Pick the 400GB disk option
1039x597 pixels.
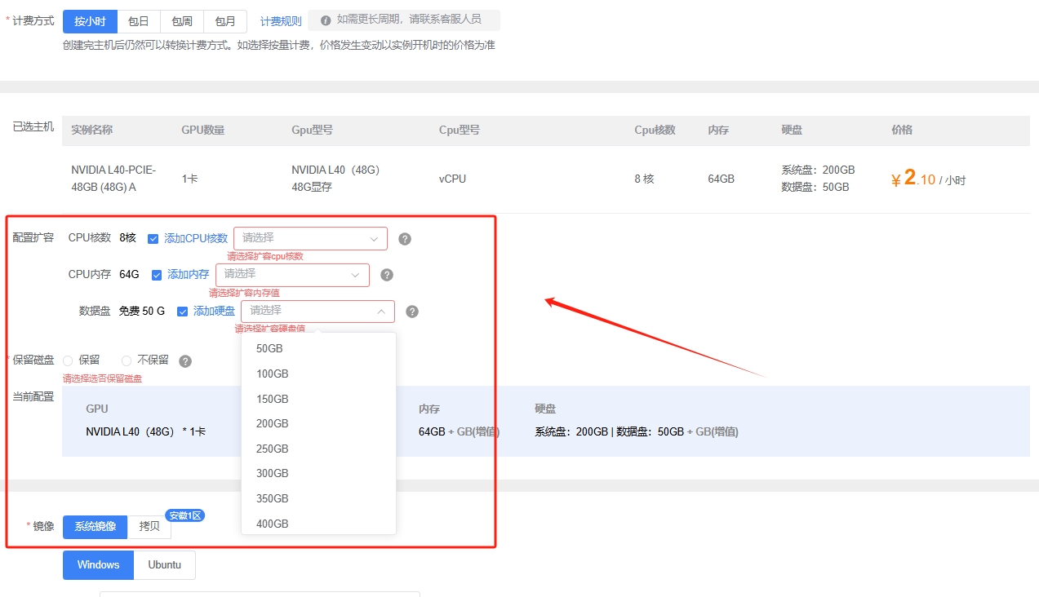tap(273, 524)
